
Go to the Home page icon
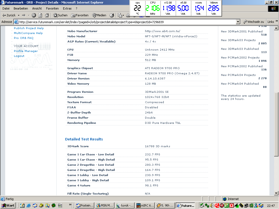pos(47,15)
